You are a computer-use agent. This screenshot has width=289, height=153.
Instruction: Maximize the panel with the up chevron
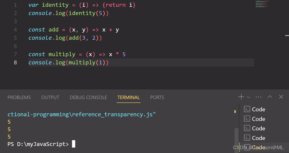point(270,97)
